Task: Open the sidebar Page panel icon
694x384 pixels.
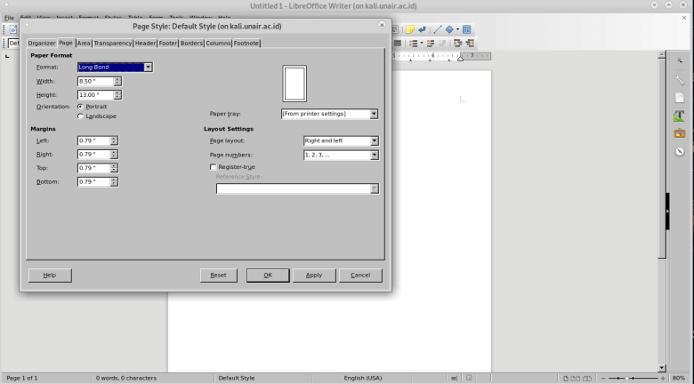Action: coord(680,98)
